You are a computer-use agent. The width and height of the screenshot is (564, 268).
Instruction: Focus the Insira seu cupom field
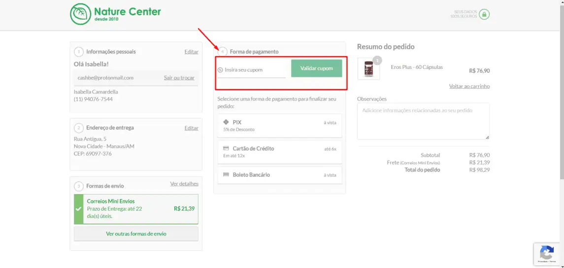[251, 70]
